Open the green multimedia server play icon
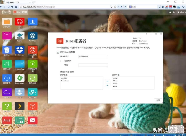The height and width of the screenshot is (136, 186). [33, 64]
